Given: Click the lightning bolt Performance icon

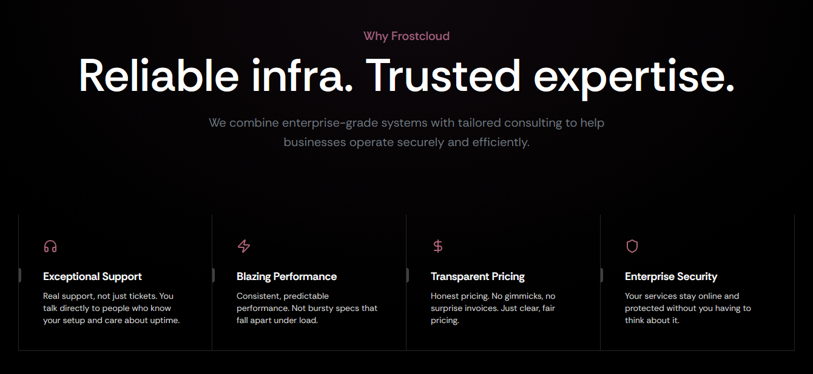Looking at the screenshot, I should pos(244,246).
